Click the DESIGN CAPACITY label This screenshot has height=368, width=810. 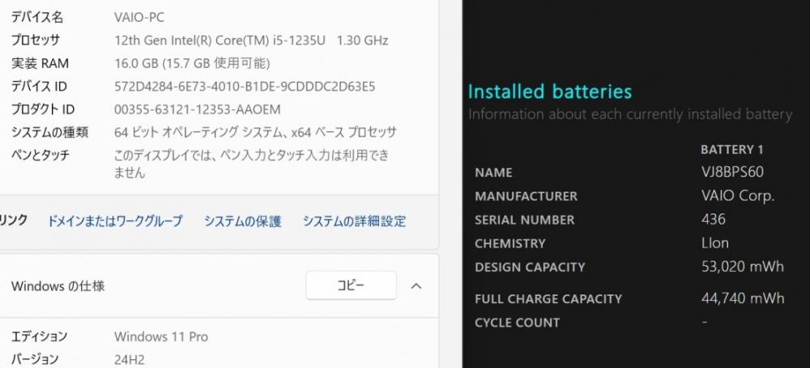click(530, 268)
